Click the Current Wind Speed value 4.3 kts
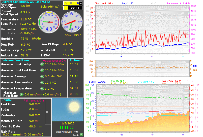This screenshot has height=137, width=203. [25, 12]
